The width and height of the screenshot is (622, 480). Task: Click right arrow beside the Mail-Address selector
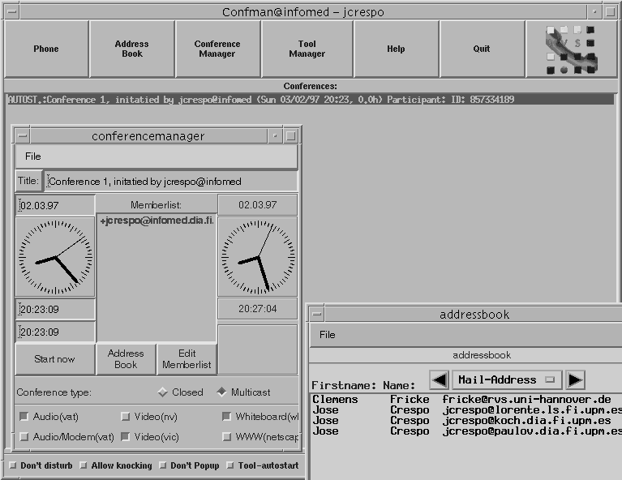pos(575,379)
